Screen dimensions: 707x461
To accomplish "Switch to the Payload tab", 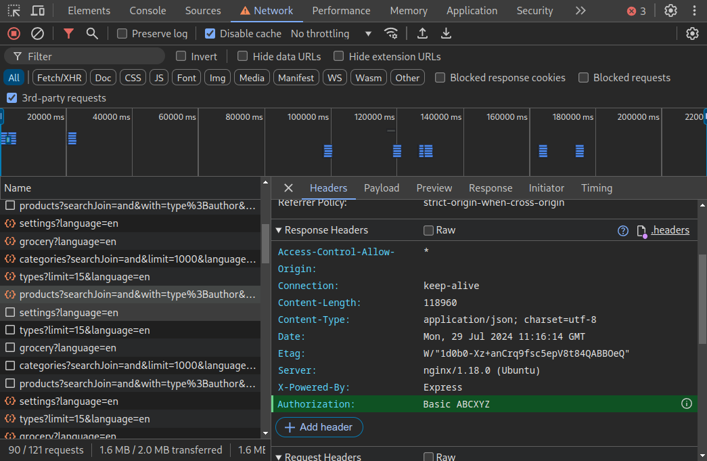I will pos(382,188).
